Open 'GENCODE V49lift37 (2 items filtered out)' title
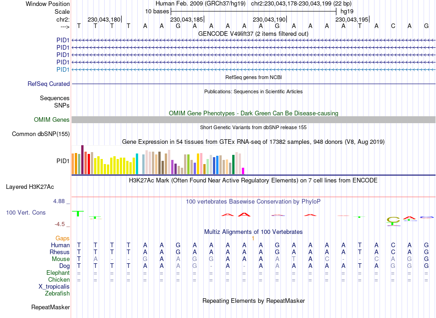This screenshot has height=318, width=436. pyautogui.click(x=253, y=34)
